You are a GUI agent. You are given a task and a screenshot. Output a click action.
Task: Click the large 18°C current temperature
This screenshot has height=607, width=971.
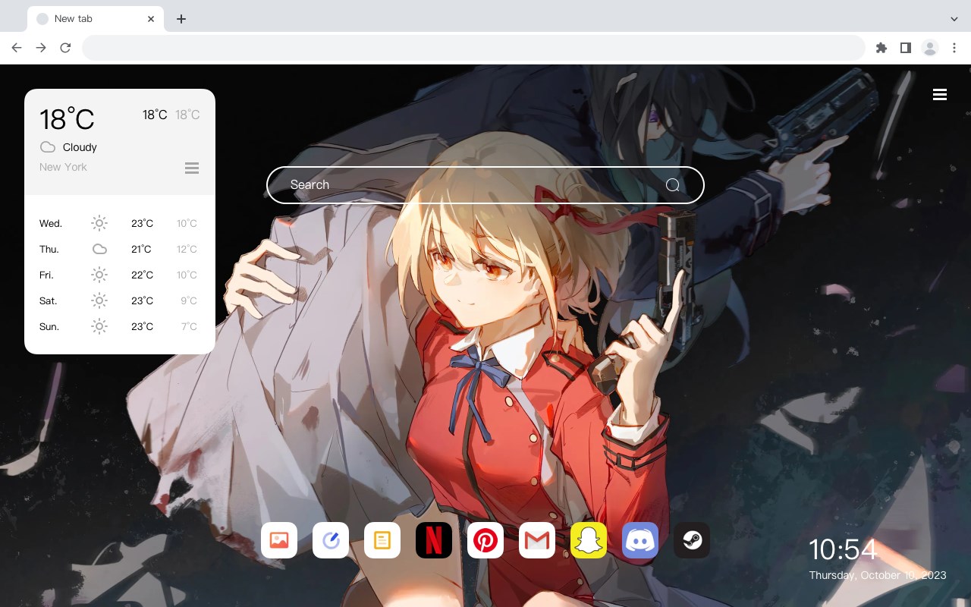click(67, 119)
